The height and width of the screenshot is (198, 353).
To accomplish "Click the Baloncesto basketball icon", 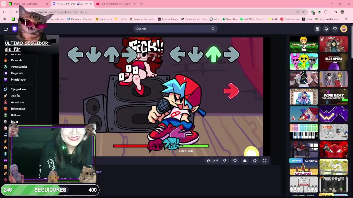I will click(x=6, y=109).
